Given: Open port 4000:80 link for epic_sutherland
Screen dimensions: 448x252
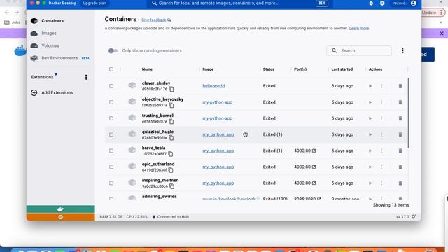Looking at the screenshot, I should coord(305,167).
